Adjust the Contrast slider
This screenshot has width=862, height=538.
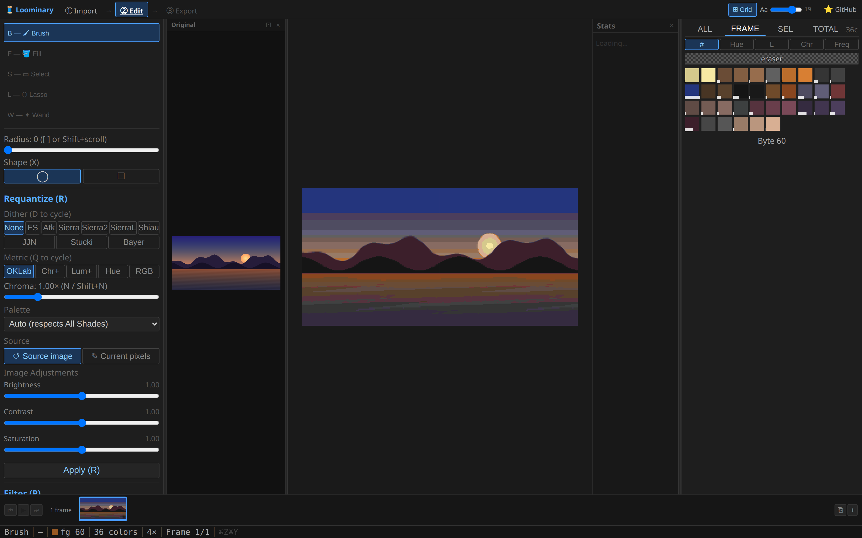tap(81, 423)
